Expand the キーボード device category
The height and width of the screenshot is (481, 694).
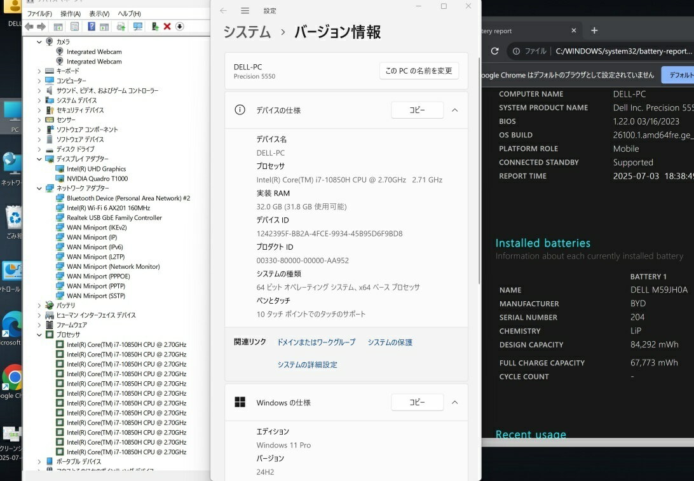click(39, 71)
